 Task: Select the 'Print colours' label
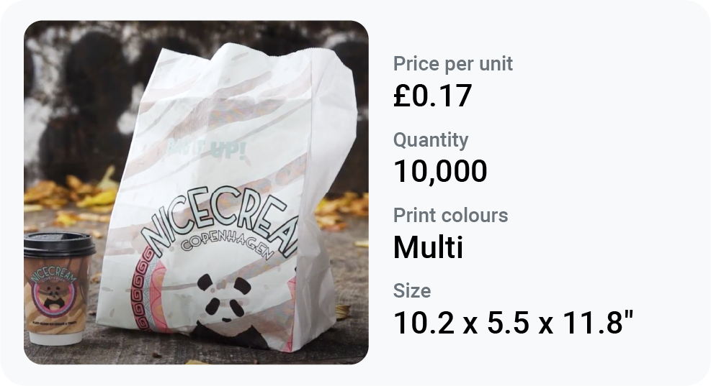(450, 215)
